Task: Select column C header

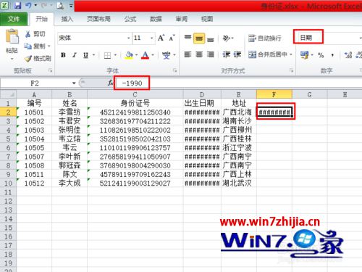Action: (135, 94)
